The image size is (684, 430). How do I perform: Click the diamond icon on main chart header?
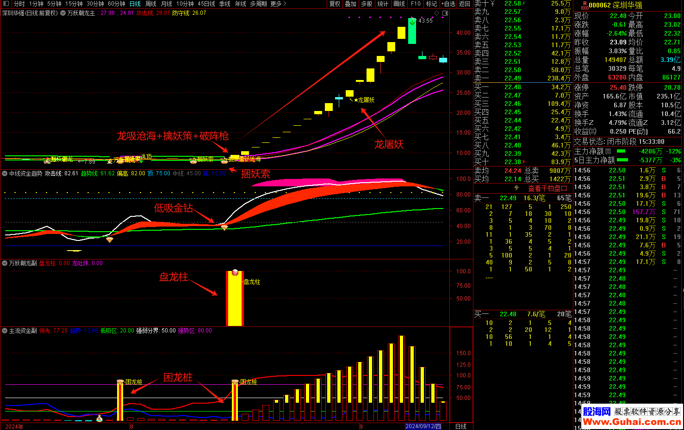(436, 13)
